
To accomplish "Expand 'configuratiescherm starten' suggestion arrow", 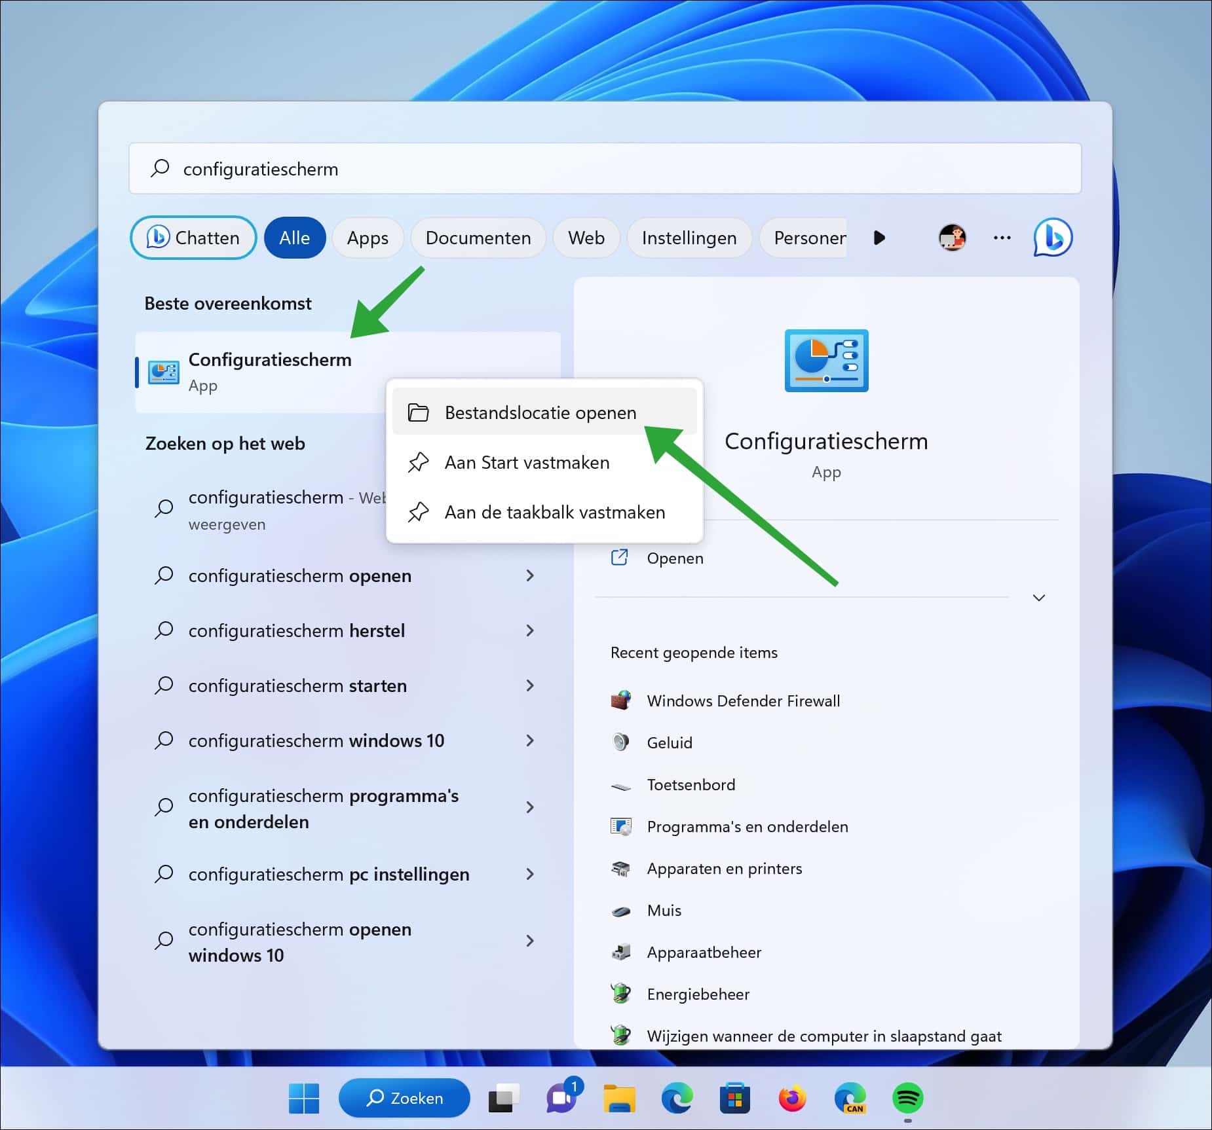I will 530,685.
